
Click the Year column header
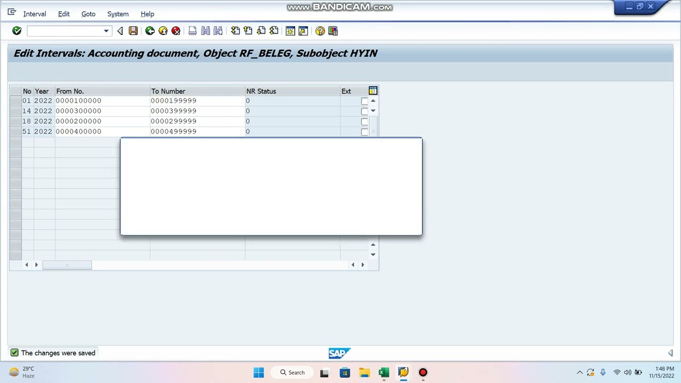44,91
